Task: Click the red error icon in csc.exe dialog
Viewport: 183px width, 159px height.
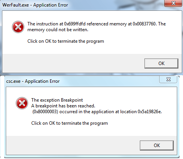Action: 22,103
